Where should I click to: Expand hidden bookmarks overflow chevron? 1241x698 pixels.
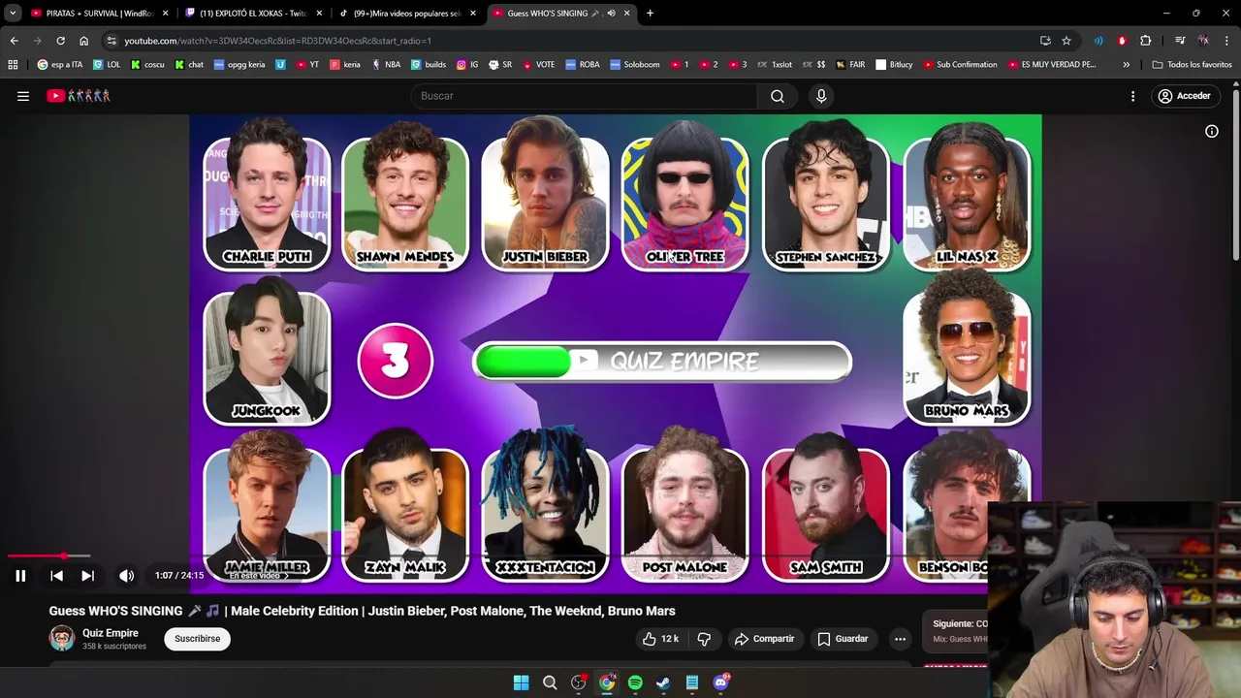1126,65
